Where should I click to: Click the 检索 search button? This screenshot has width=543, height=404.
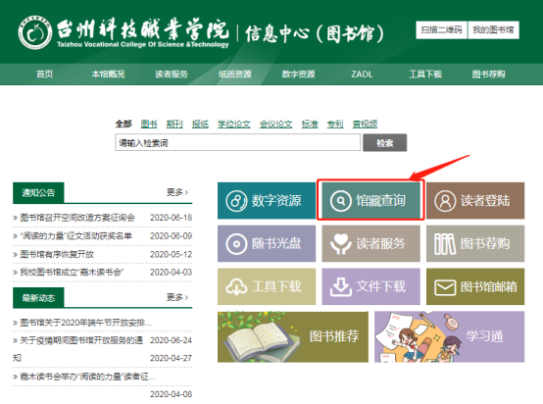pos(385,143)
